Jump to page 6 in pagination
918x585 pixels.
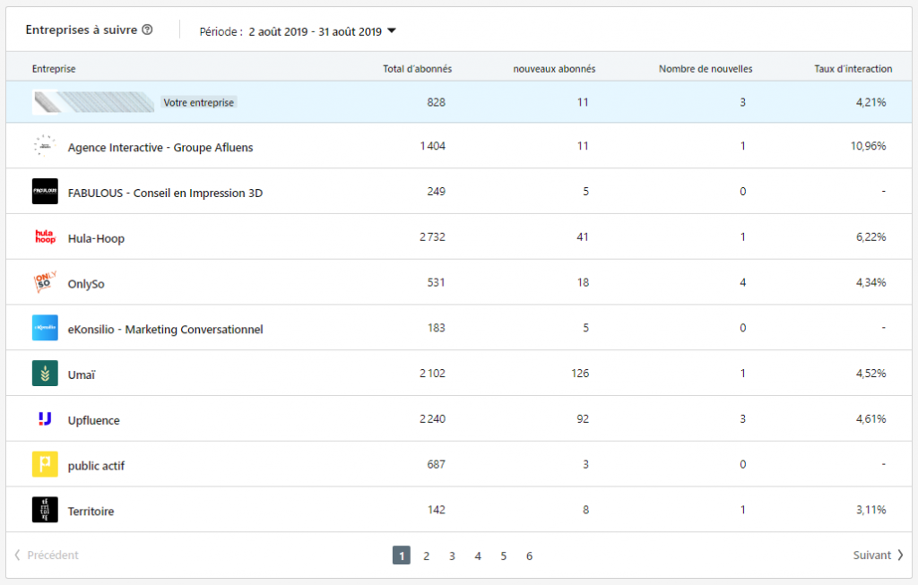529,555
